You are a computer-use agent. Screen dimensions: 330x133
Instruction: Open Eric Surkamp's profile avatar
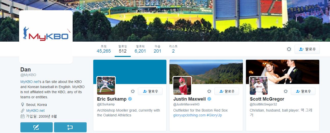(x=106, y=86)
